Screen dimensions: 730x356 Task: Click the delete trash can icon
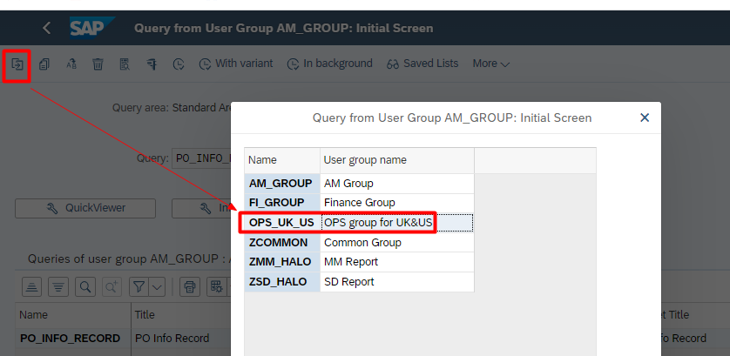98,64
